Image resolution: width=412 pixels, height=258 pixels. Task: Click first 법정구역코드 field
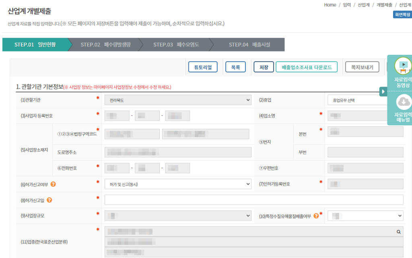click(x=132, y=134)
